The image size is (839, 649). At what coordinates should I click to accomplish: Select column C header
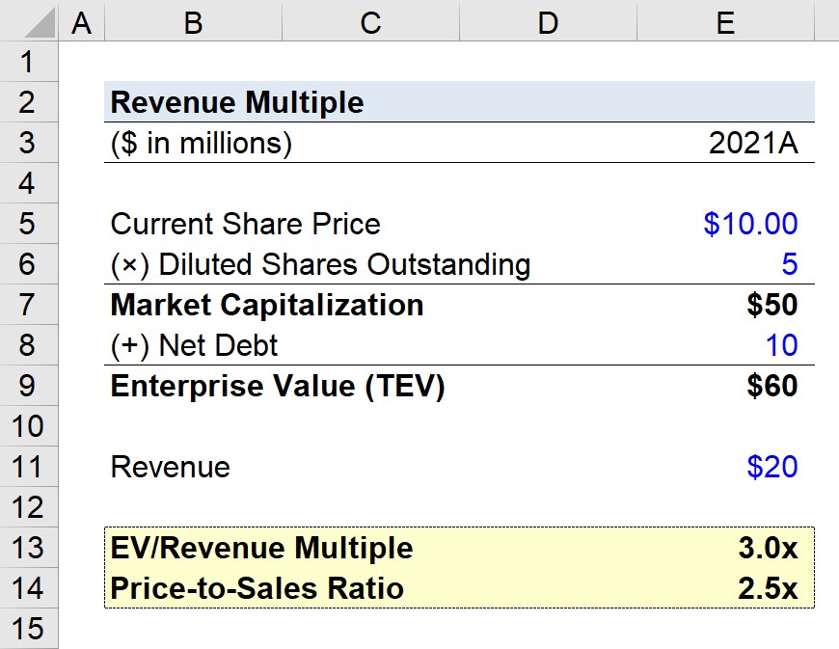[370, 20]
